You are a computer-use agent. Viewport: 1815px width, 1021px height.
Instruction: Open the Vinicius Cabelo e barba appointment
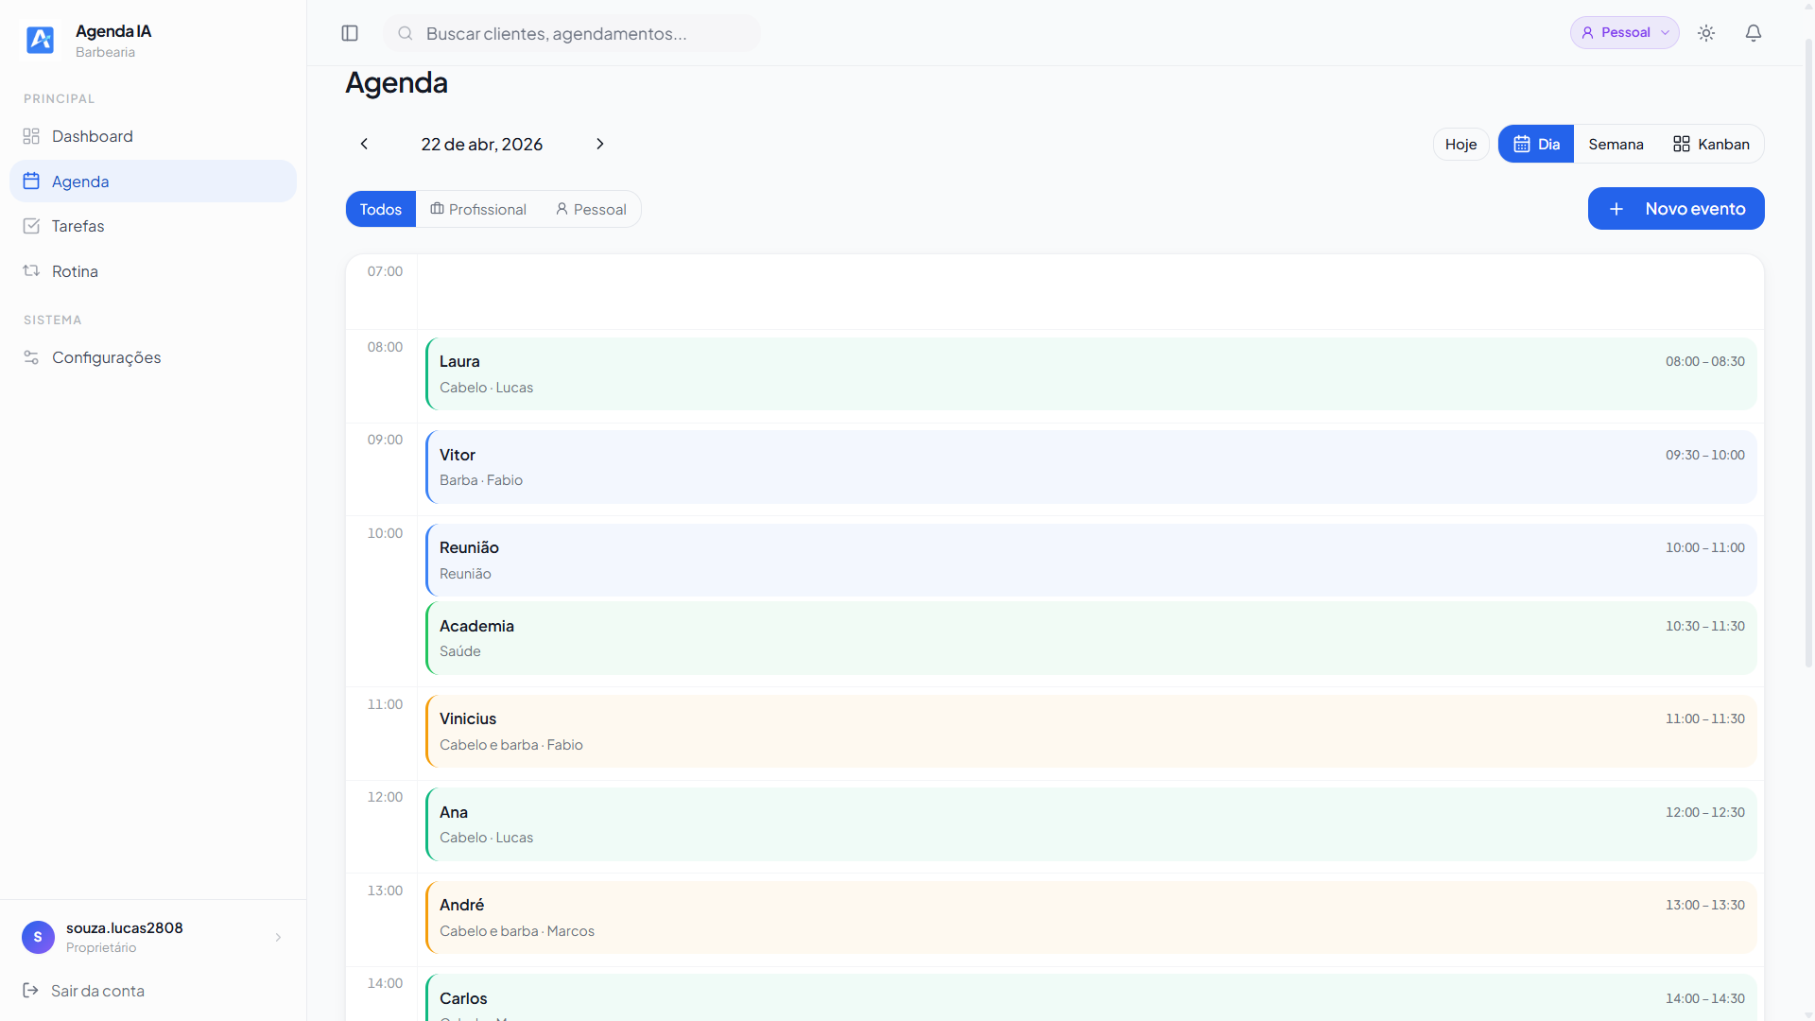click(x=1091, y=731)
